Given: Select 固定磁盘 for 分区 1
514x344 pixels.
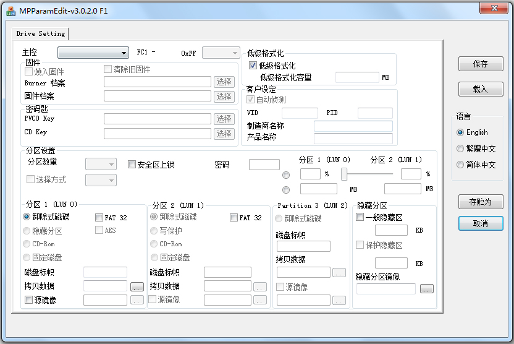Looking at the screenshot, I should point(27,257).
